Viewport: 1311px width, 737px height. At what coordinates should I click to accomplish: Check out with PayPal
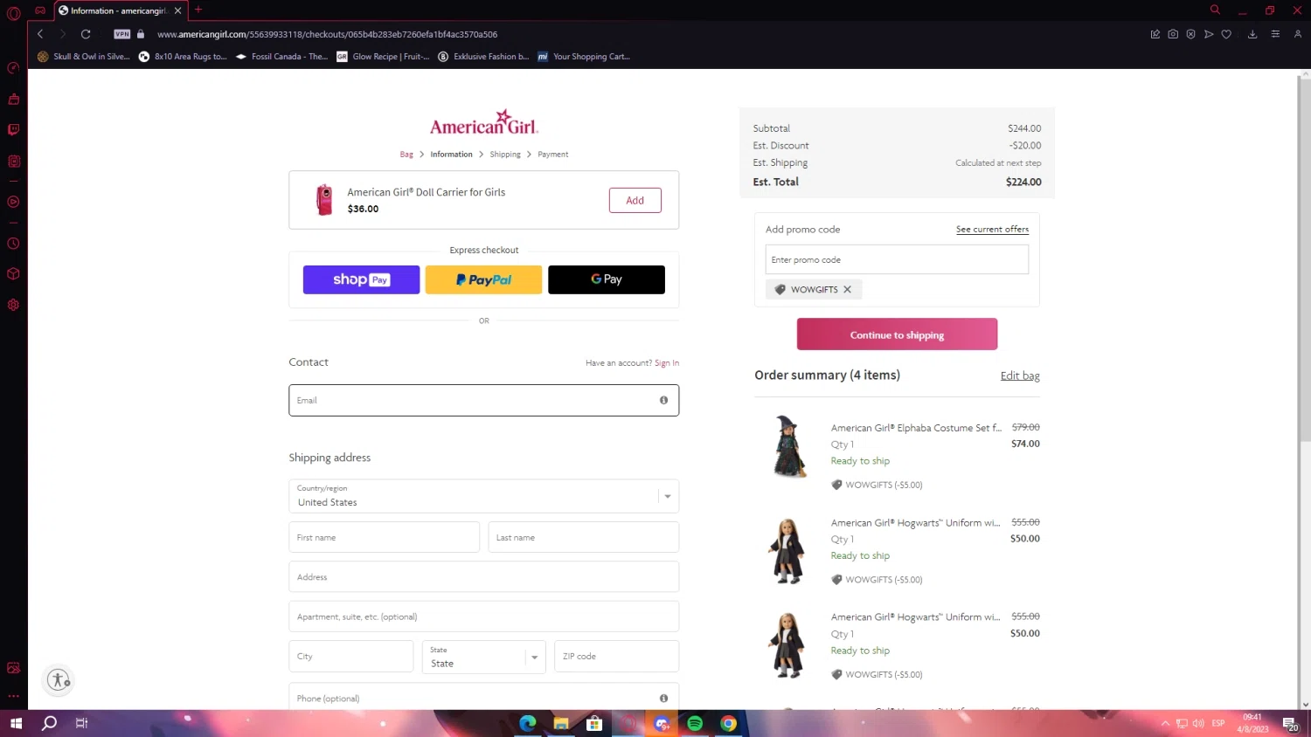(483, 279)
